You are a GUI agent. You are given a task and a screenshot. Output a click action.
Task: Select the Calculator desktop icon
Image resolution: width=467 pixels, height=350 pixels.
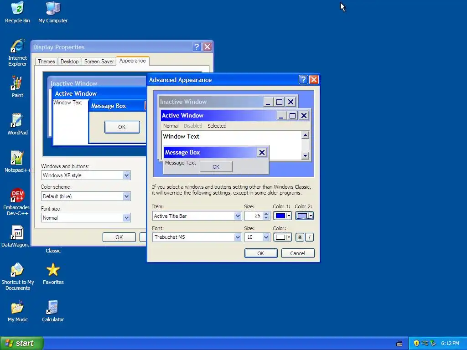click(x=53, y=311)
